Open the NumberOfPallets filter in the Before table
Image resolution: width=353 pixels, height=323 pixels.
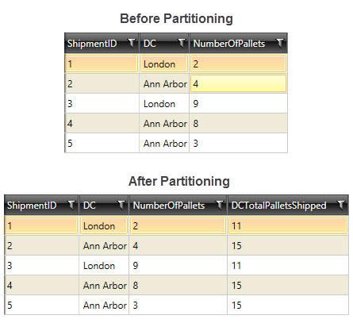(280, 43)
